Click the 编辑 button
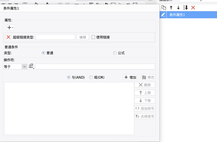 [x=83, y=37]
